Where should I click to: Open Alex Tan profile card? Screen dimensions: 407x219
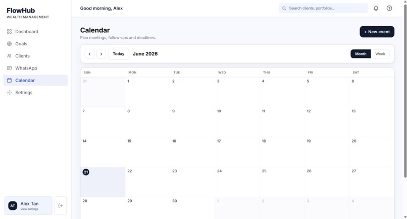pos(28,205)
